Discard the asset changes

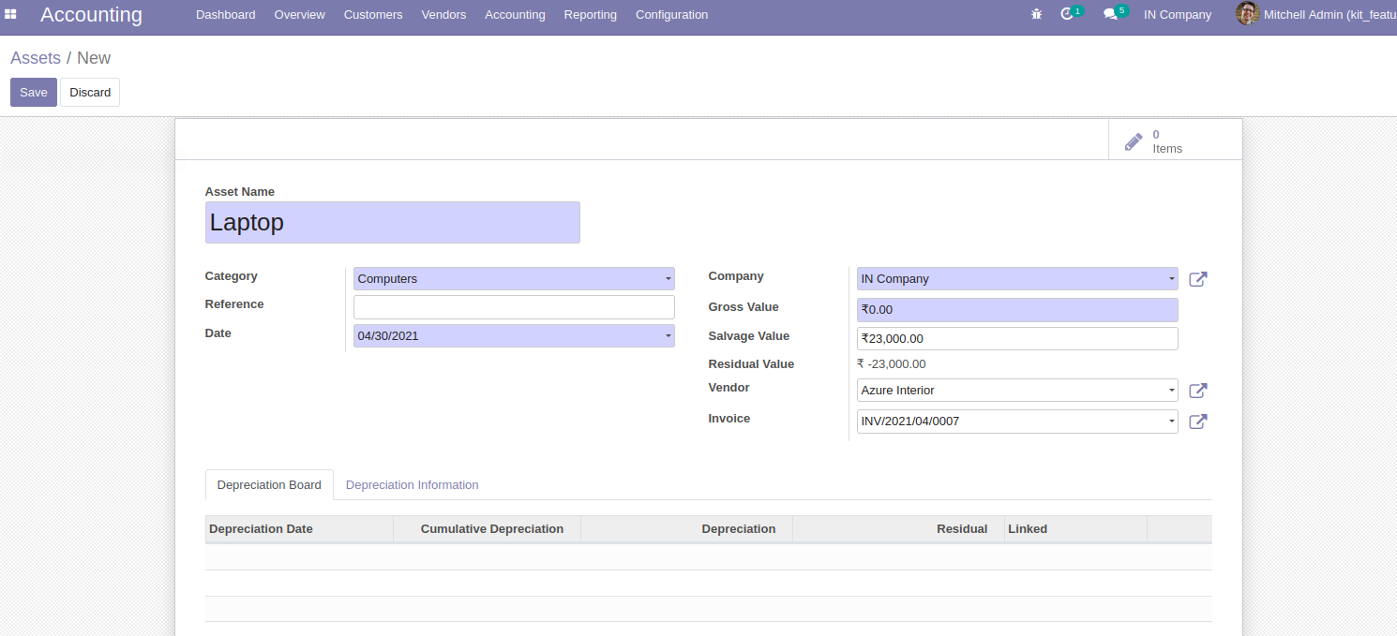[90, 93]
